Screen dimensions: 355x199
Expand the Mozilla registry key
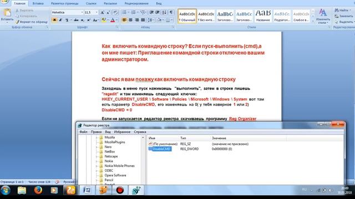click(97, 138)
